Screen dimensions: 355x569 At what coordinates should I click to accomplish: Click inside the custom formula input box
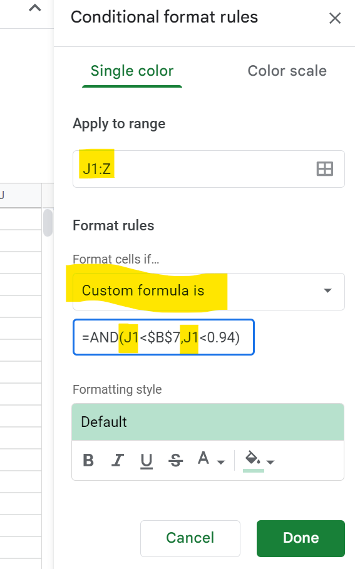[x=163, y=337]
